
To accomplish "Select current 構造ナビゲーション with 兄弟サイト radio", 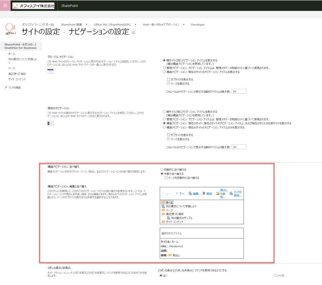I will tap(164, 123).
